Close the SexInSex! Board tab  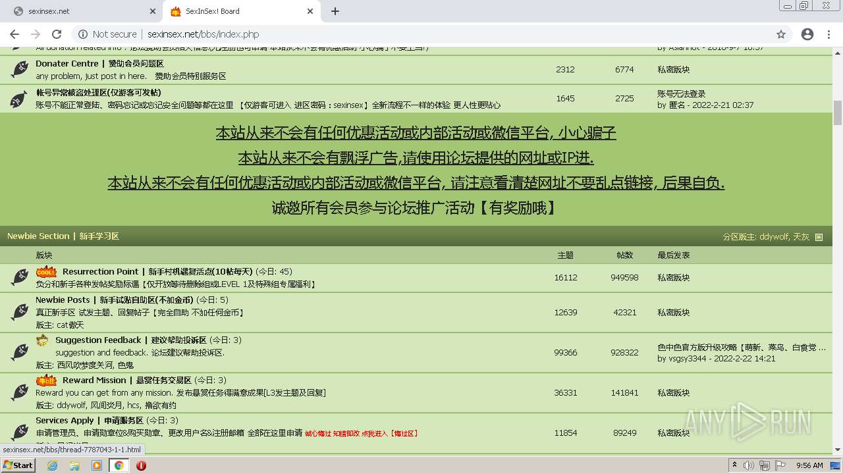pos(311,11)
